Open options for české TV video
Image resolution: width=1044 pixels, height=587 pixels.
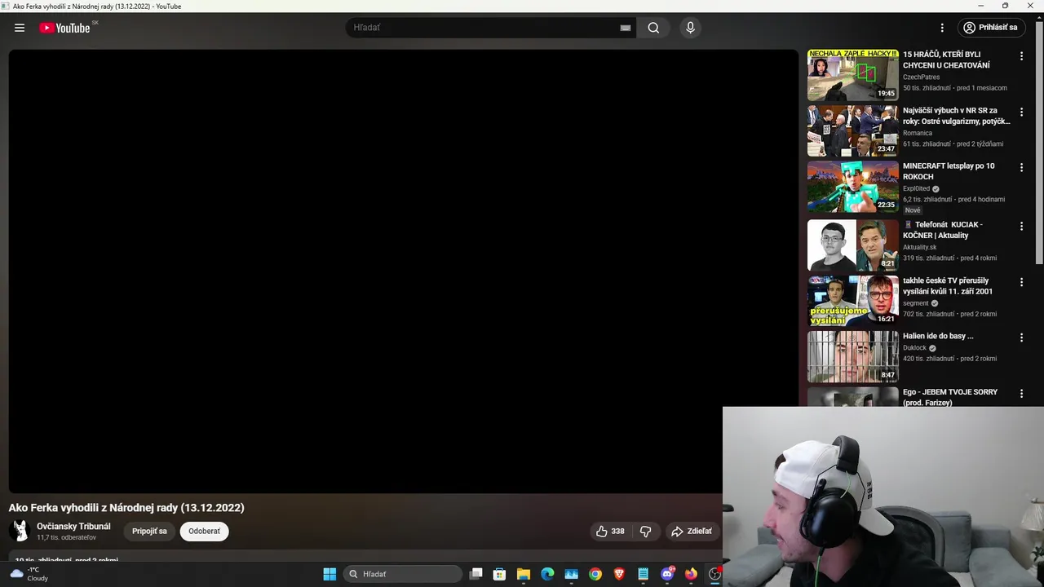coord(1021,282)
